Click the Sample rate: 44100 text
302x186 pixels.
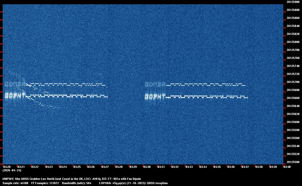(15, 183)
